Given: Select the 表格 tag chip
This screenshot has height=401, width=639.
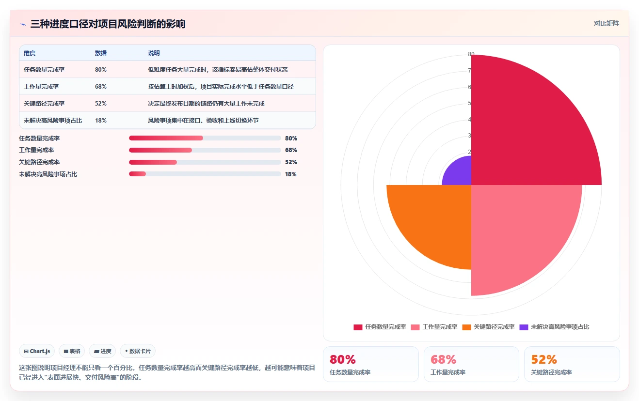Looking at the screenshot, I should (x=72, y=351).
